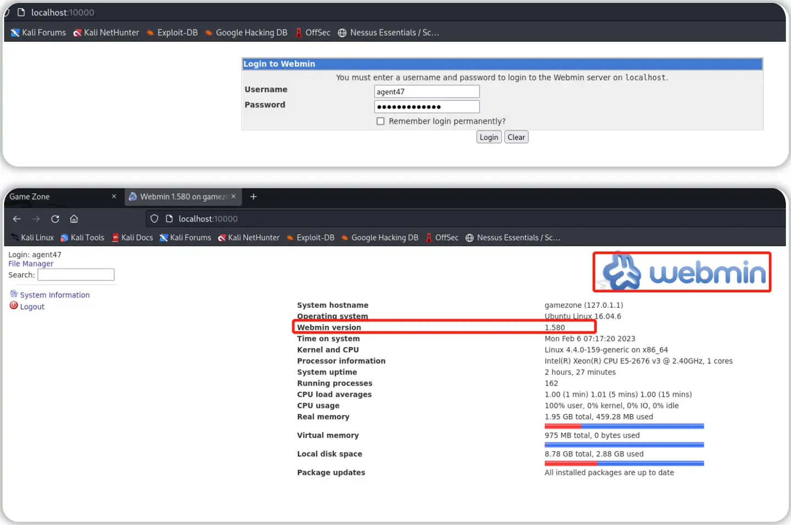Select hostname value 'gamezone (127.0.1.1)'
This screenshot has height=525, width=791.
click(x=584, y=305)
